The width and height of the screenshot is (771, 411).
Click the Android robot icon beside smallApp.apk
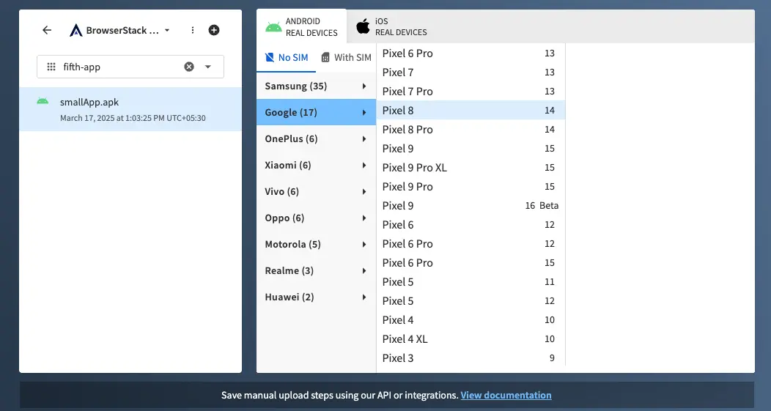click(43, 101)
